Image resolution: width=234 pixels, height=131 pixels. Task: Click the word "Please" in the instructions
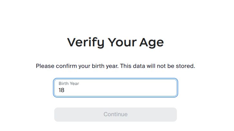click(44, 66)
